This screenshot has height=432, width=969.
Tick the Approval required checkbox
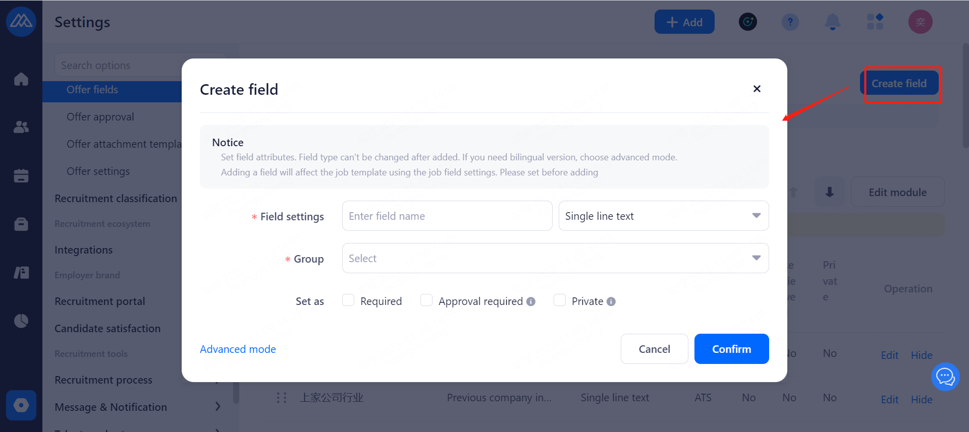(x=426, y=300)
